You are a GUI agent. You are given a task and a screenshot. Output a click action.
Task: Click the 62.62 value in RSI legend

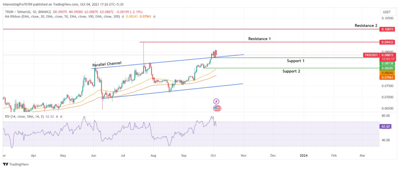point(50,116)
